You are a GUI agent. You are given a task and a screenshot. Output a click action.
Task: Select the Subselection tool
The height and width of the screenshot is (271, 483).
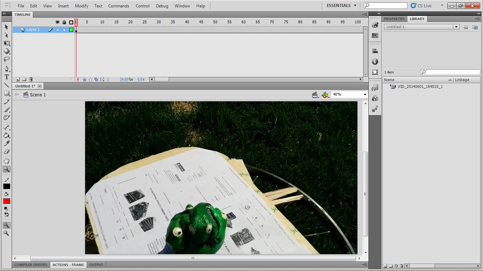(x=6, y=35)
